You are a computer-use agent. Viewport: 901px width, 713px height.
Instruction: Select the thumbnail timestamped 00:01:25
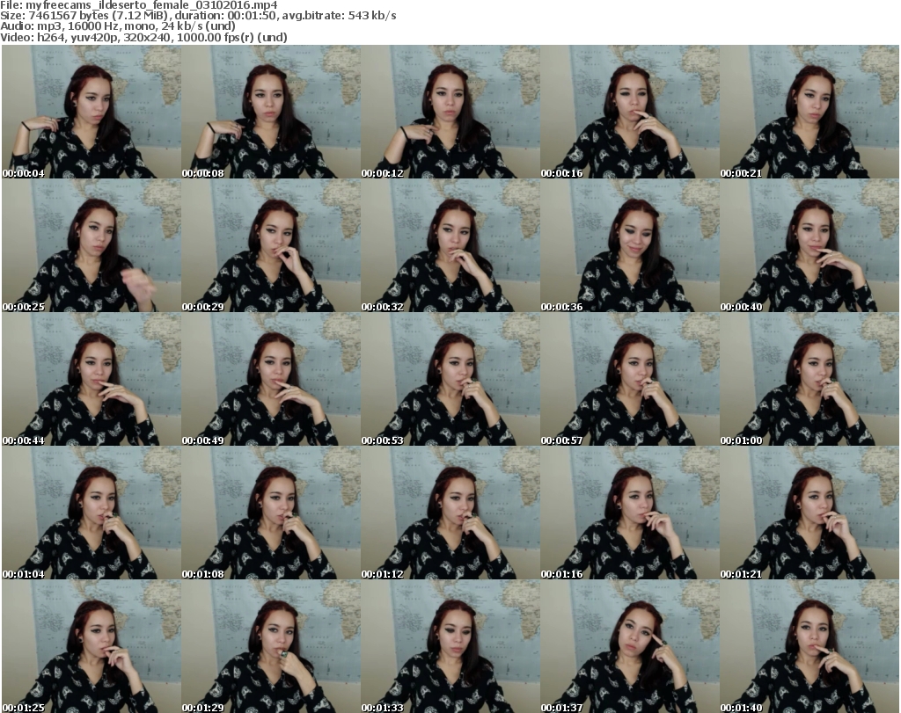92,646
